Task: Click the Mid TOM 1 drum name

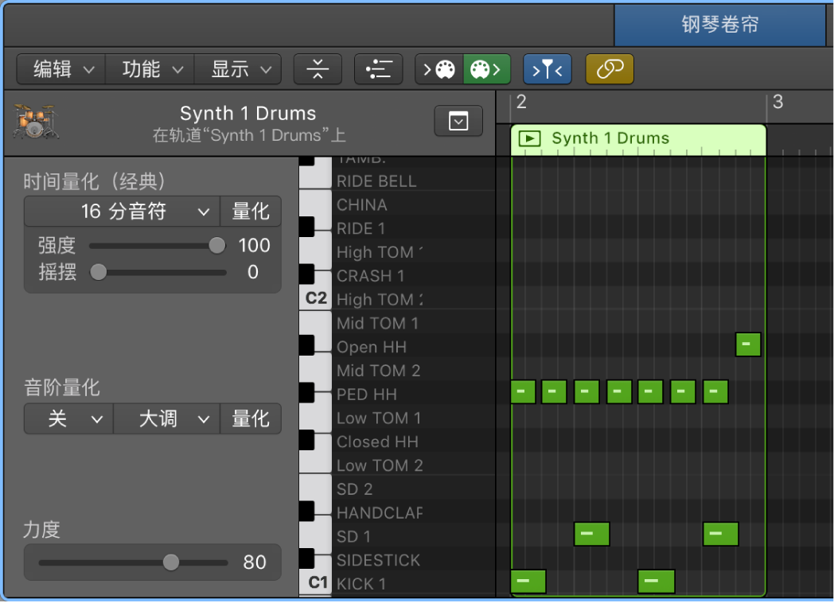Action: click(378, 323)
